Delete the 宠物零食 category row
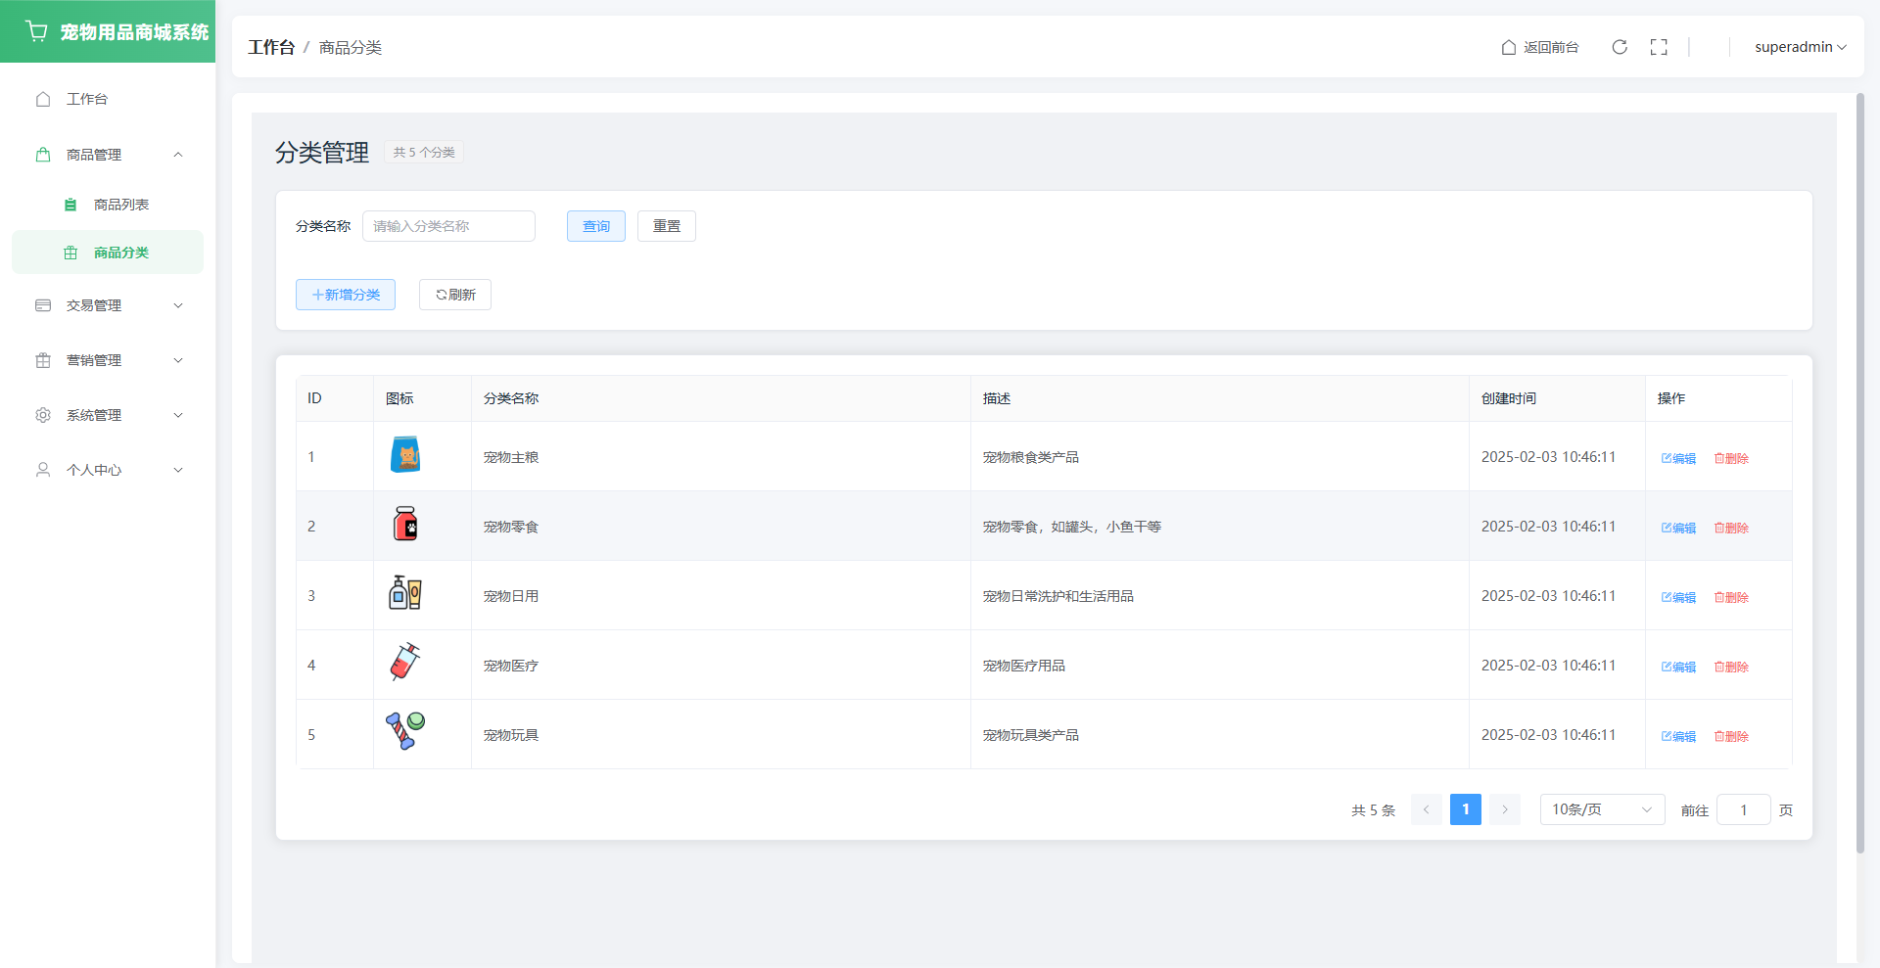Image resolution: width=1880 pixels, height=968 pixels. [x=1731, y=528]
